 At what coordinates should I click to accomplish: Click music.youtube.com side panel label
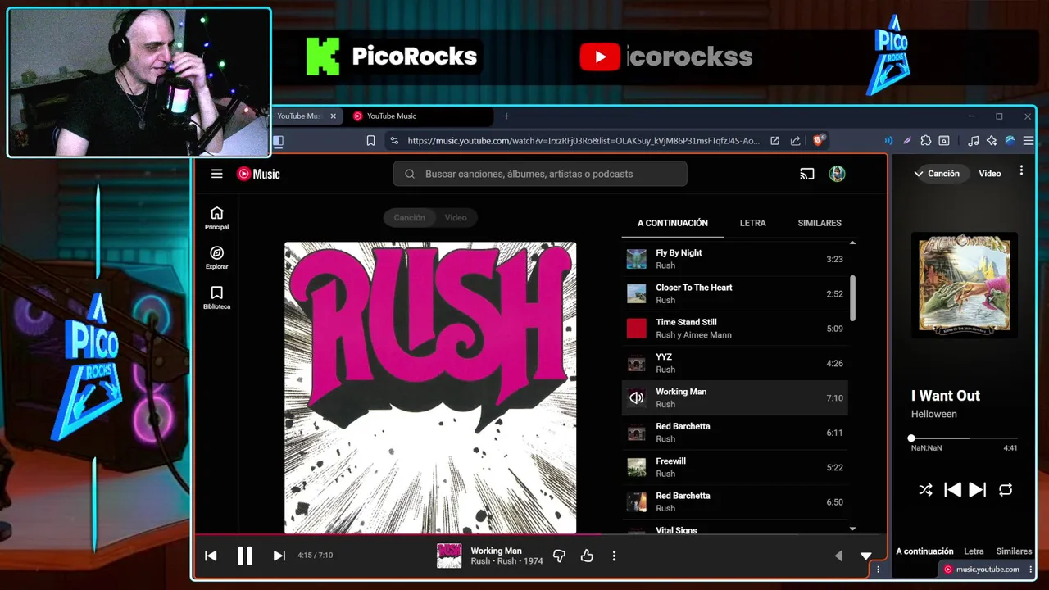click(x=988, y=570)
